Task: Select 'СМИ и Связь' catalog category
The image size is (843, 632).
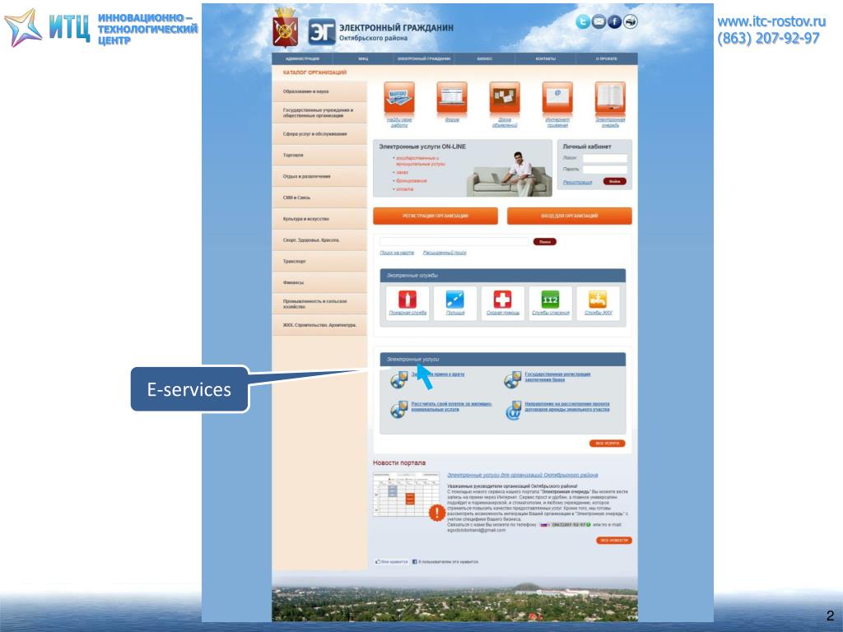Action: point(319,197)
